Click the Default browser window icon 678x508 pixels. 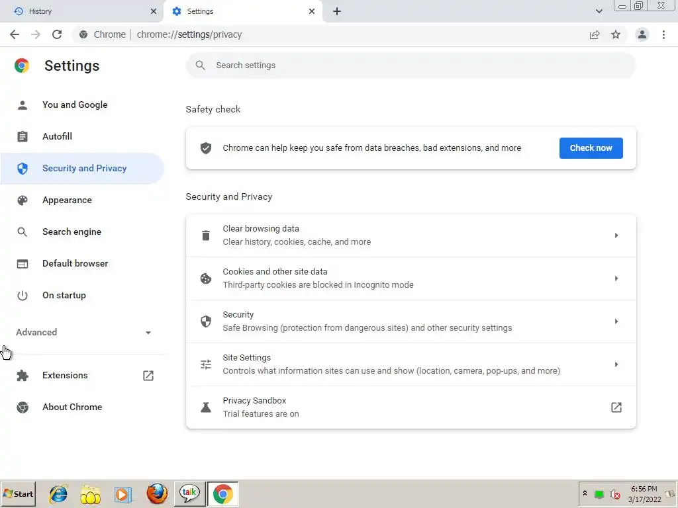pos(23,263)
